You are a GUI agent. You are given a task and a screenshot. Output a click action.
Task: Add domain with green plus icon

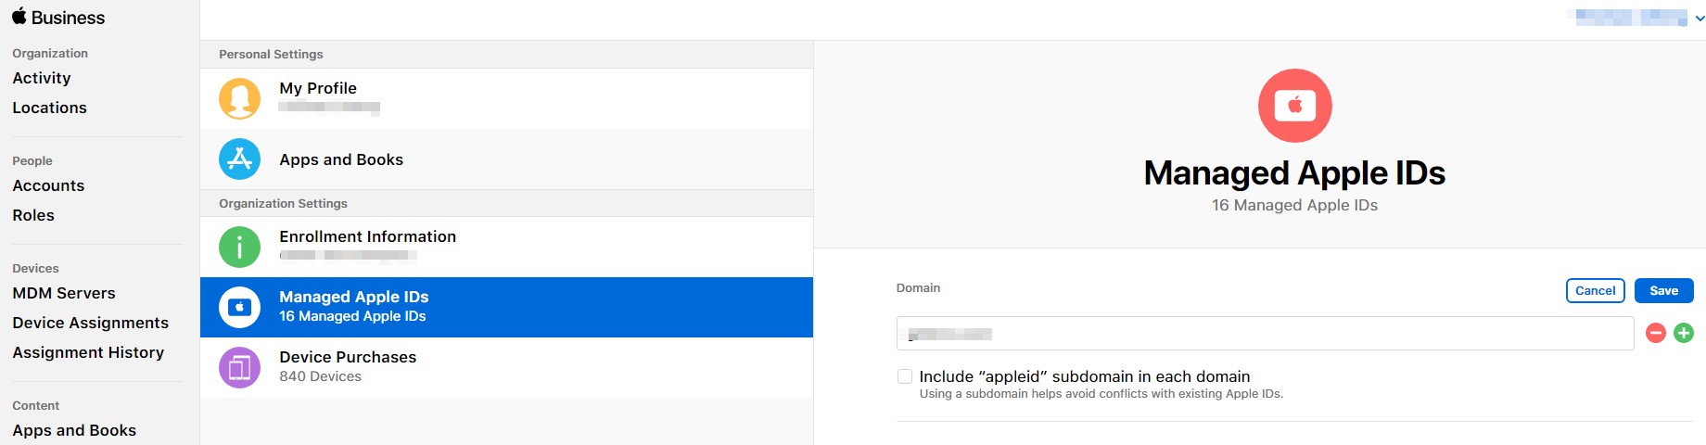click(x=1684, y=333)
